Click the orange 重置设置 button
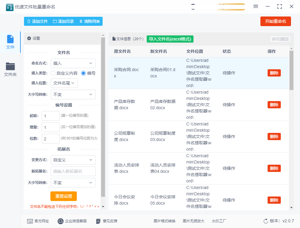300x228 pixels. (64, 196)
